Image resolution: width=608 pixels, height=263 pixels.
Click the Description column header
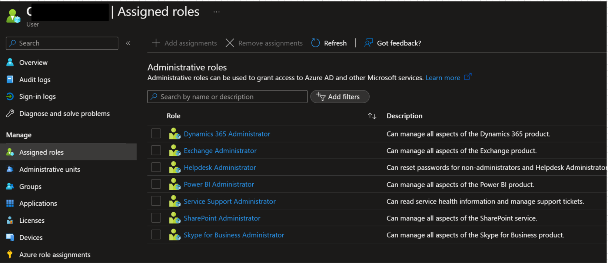tap(404, 116)
